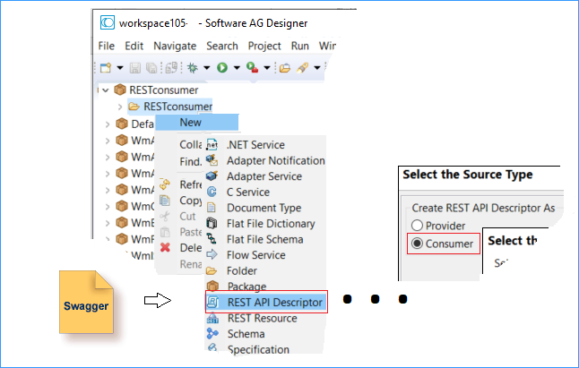
Task: Click the Open folder toolbar icon
Action: coord(285,68)
